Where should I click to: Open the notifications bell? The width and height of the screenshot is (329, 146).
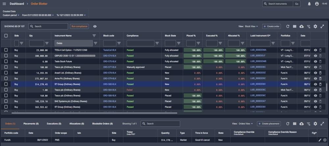coord(309,4)
